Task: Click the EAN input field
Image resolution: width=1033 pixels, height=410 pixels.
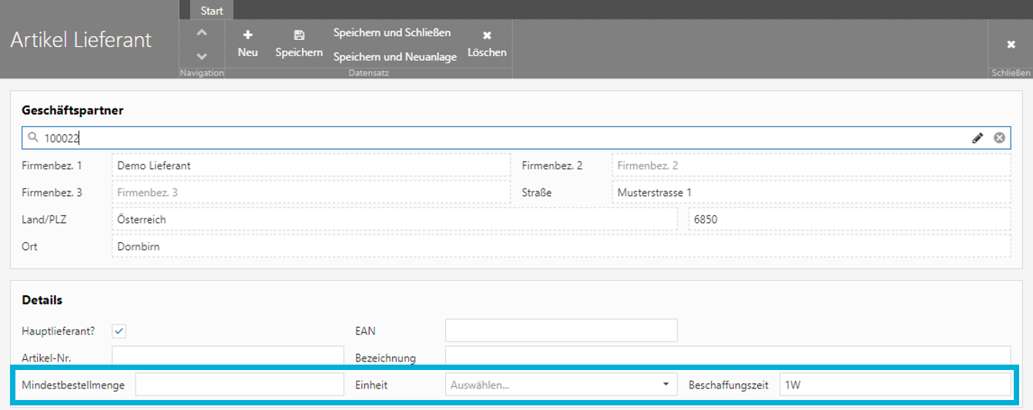Action: click(561, 331)
